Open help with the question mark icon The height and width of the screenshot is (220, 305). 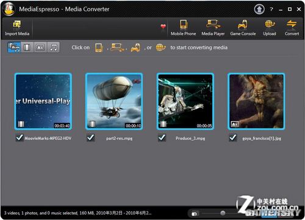click(271, 9)
